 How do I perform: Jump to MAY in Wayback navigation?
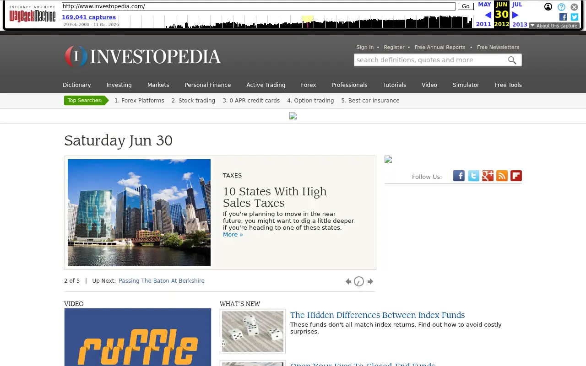[484, 5]
